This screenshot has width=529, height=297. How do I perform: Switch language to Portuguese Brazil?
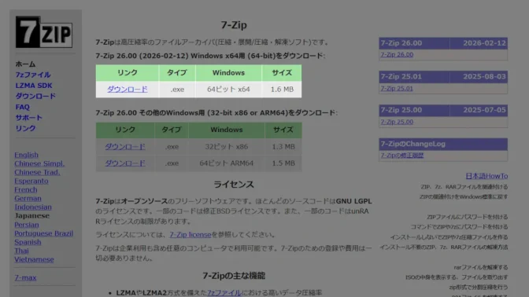[43, 233]
